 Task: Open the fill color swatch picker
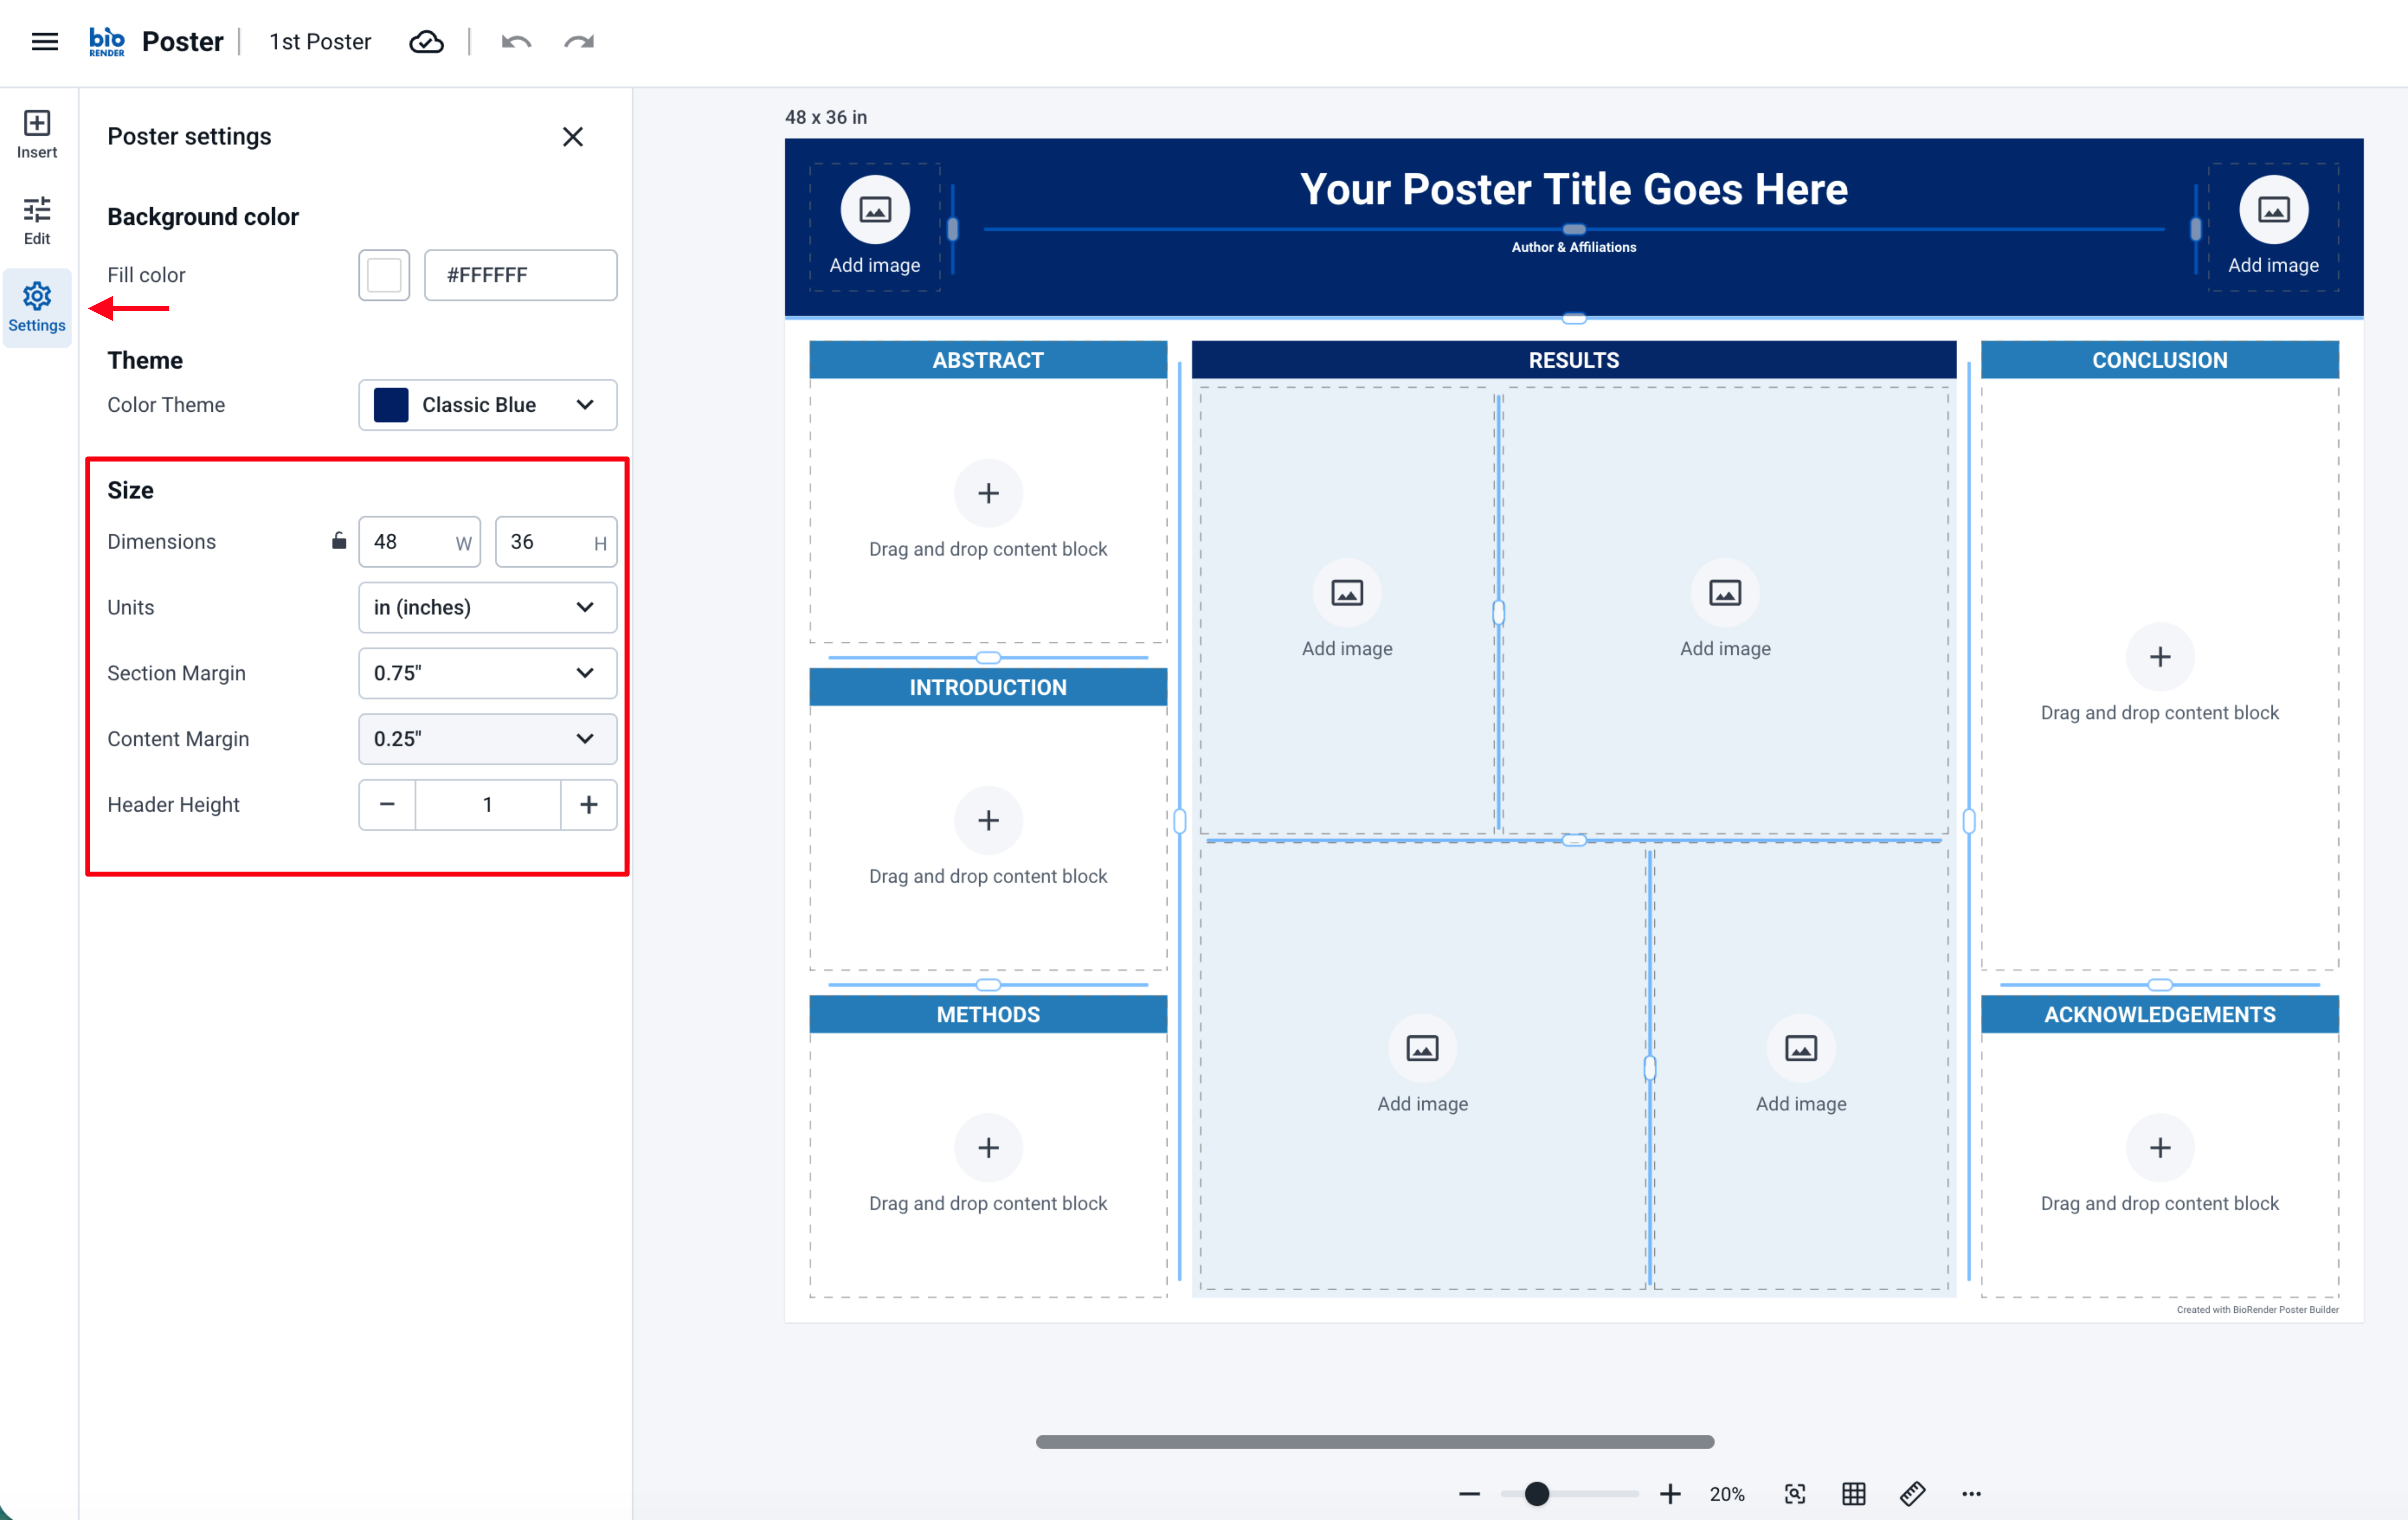tap(384, 275)
